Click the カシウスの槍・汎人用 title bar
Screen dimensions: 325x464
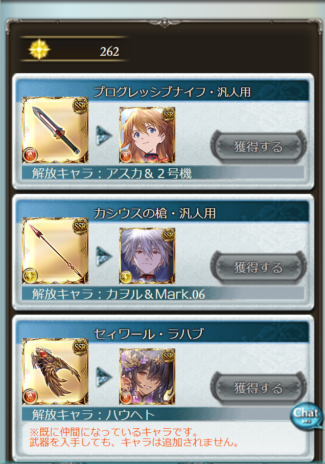163,212
